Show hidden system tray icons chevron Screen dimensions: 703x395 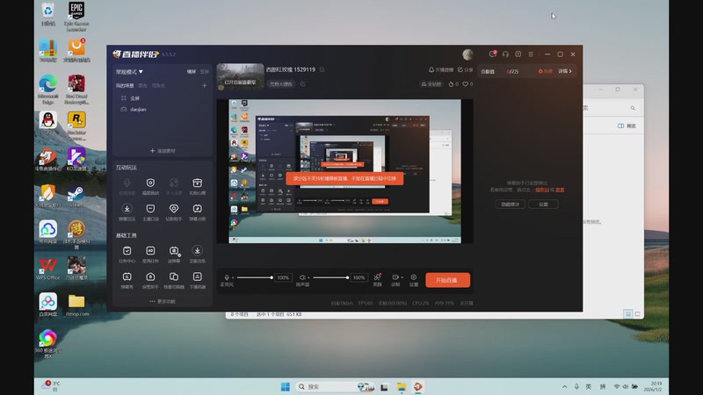point(564,386)
